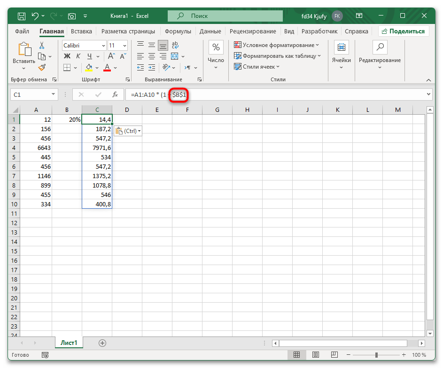The height and width of the screenshot is (368, 443).
Task: Decrease font size with smaller A
Action: click(123, 56)
